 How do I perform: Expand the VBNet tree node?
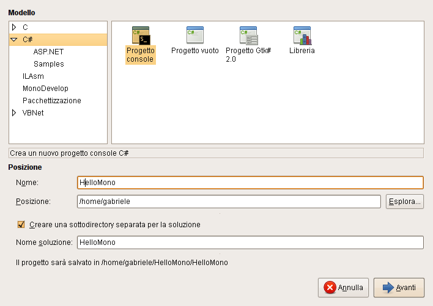[x=14, y=113]
